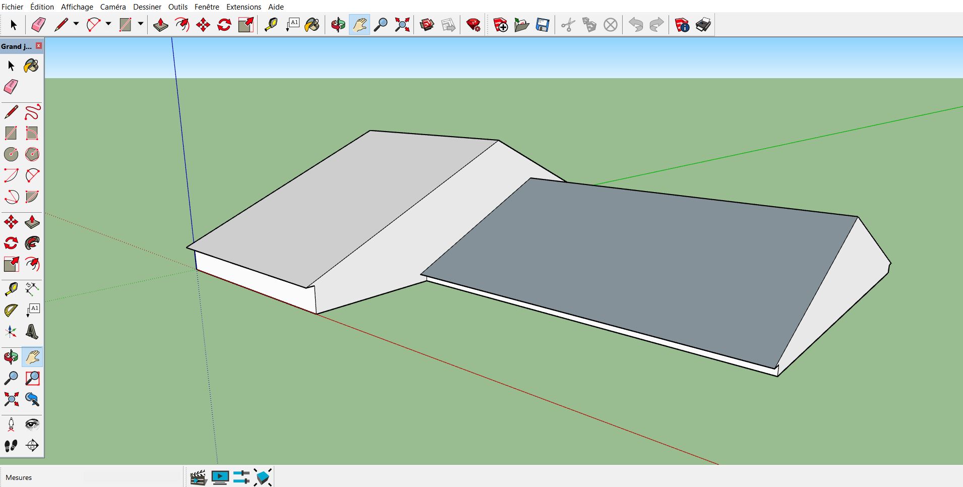Select the Eraser tool in top toolbar
Screen dimensions: 963x487
pos(38,25)
